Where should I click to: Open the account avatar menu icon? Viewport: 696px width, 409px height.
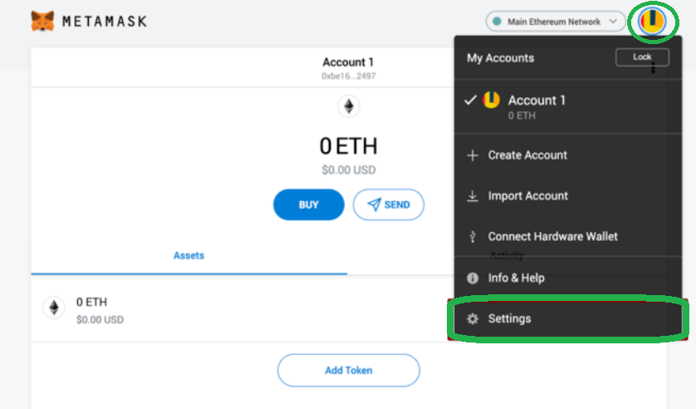pyautogui.click(x=652, y=21)
